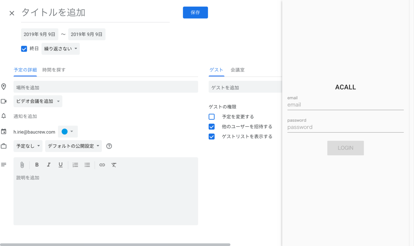This screenshot has height=246, width=414.
Task: Open the ビデオ会議を追加 dropdown
Action: (x=38, y=101)
